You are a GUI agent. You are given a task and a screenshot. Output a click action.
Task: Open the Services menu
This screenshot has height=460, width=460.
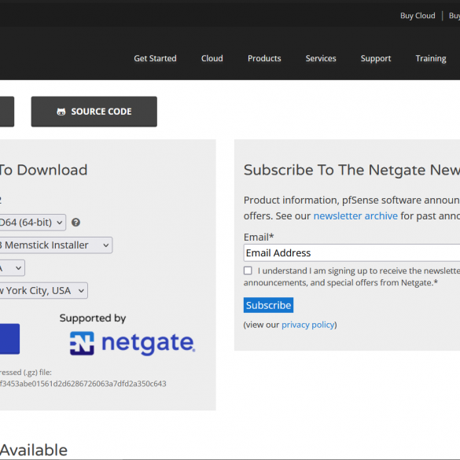[321, 58]
